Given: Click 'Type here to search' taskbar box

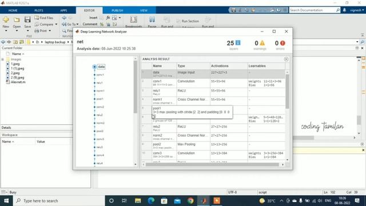Looking at the screenshot, I should tap(59, 201).
